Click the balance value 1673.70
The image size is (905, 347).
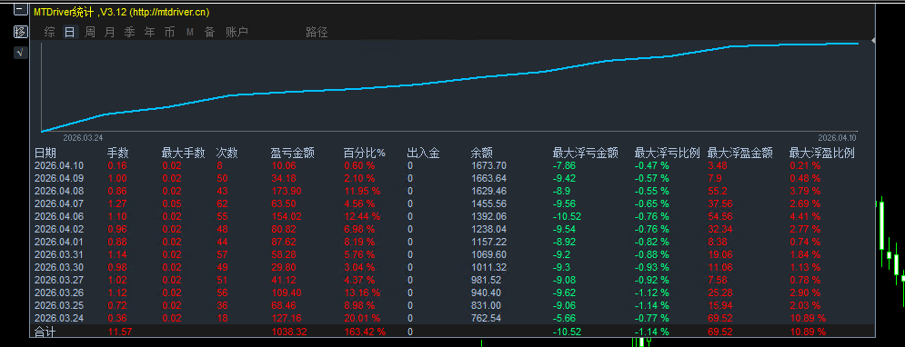coord(488,165)
